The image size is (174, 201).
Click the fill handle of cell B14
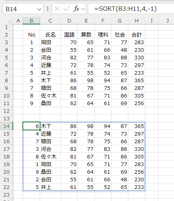pos(40,130)
